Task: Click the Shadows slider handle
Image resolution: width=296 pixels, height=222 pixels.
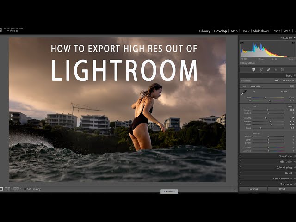Action: pyautogui.click(x=270, y=122)
